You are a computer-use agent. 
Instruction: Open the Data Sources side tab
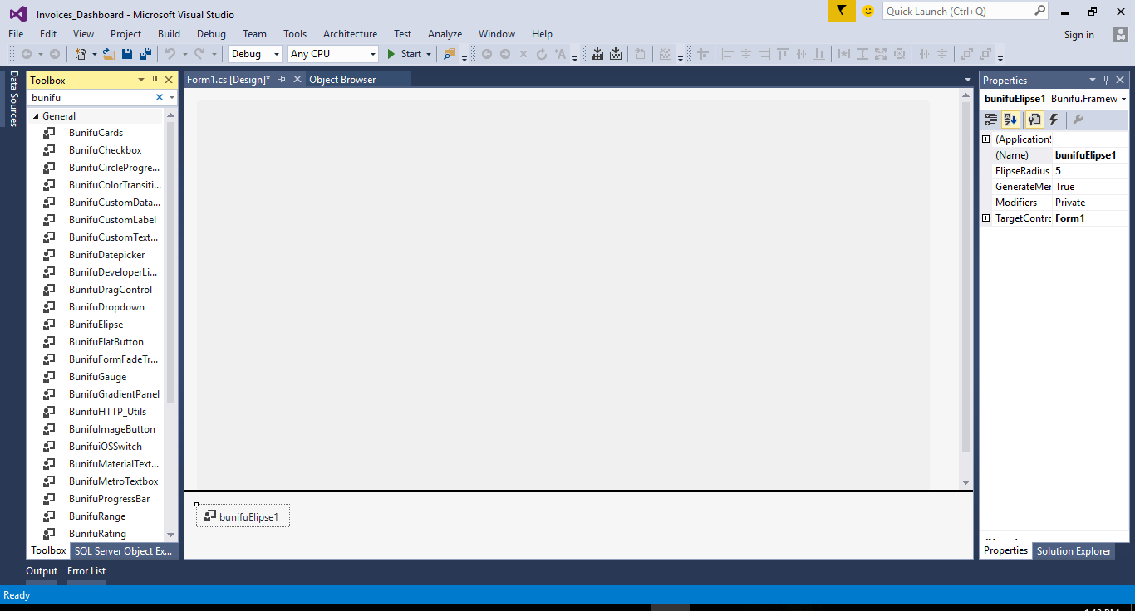tap(13, 99)
